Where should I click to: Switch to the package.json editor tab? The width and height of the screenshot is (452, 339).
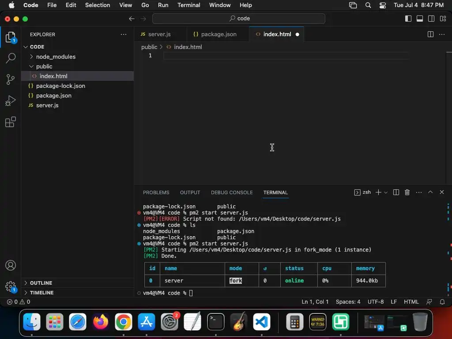click(218, 34)
